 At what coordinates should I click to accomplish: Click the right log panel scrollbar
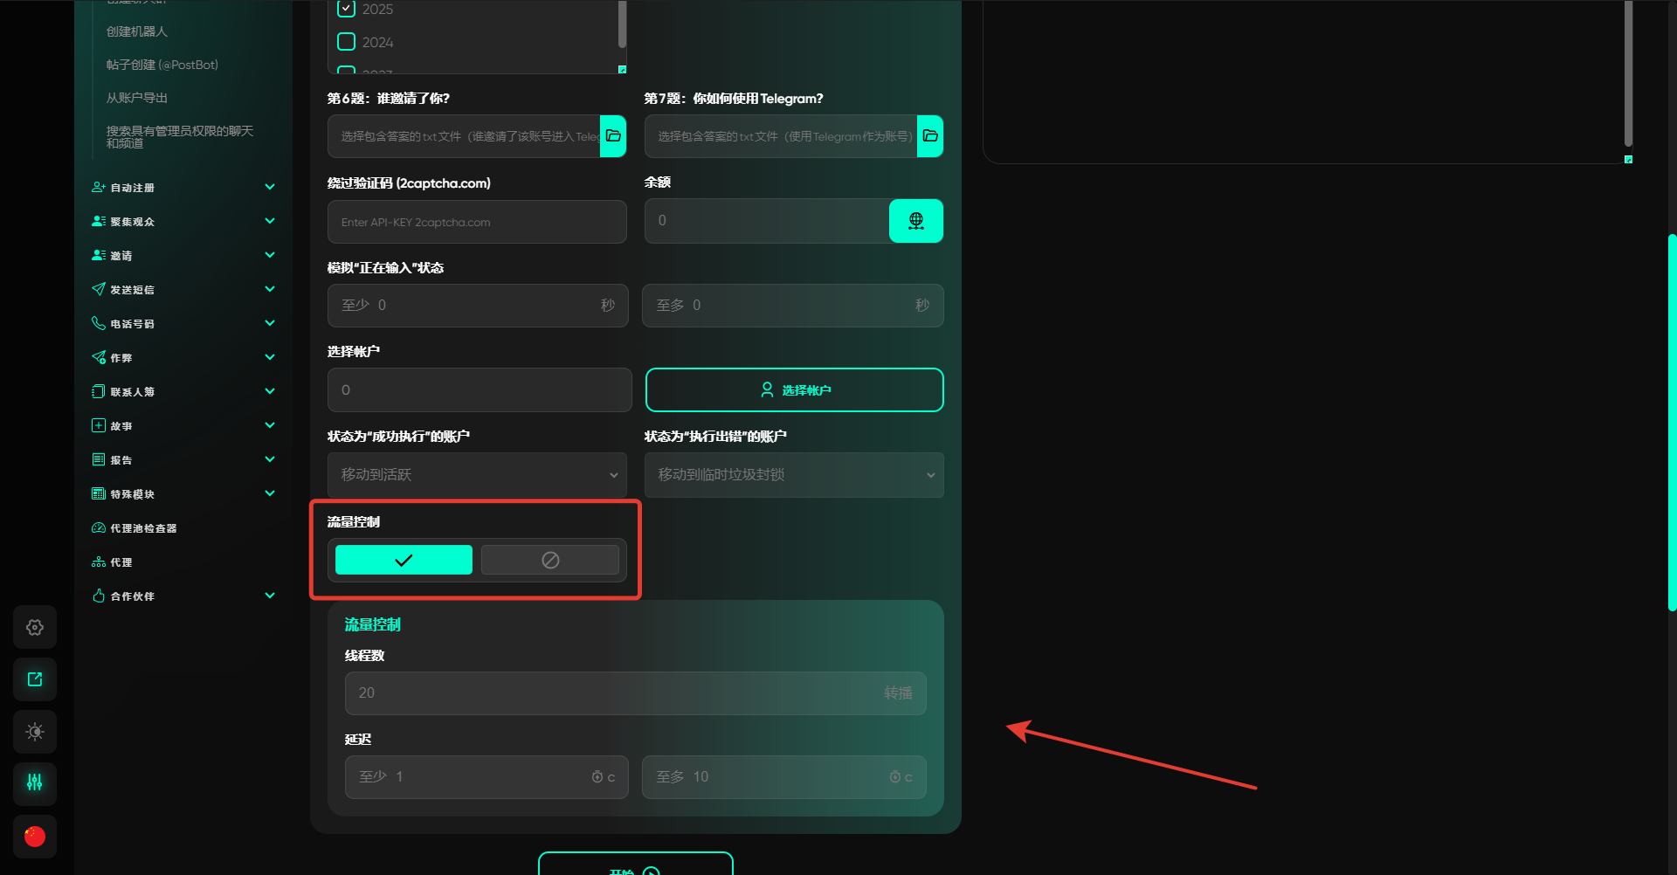coord(1628,73)
